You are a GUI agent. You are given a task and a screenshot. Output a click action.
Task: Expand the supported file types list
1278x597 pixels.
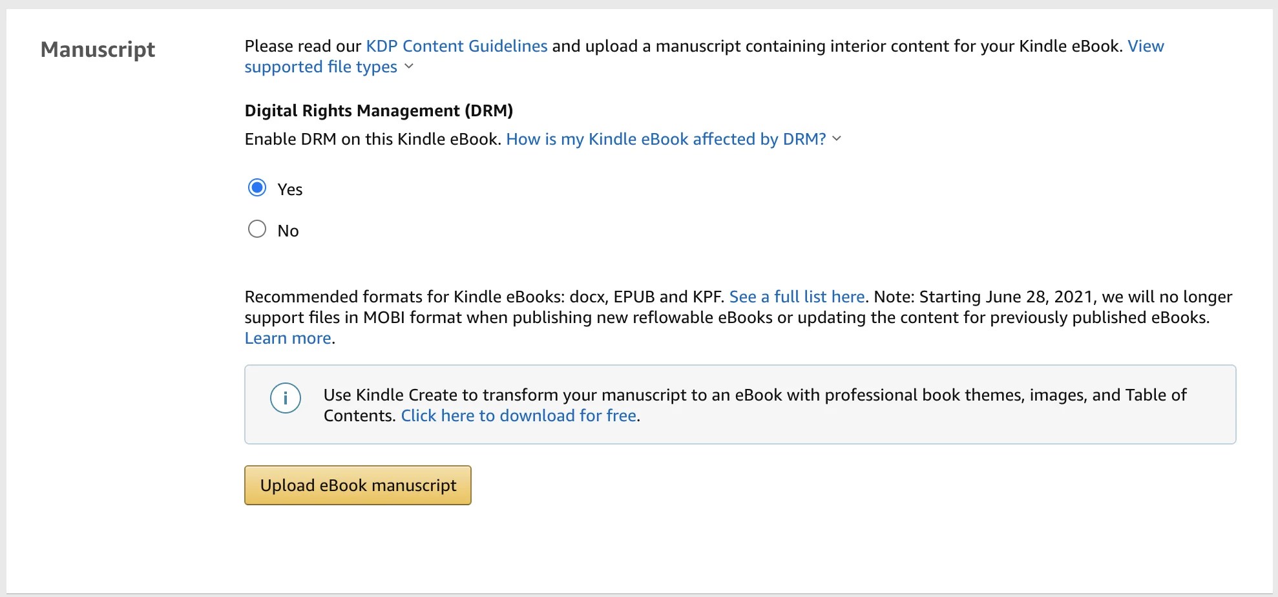click(410, 67)
